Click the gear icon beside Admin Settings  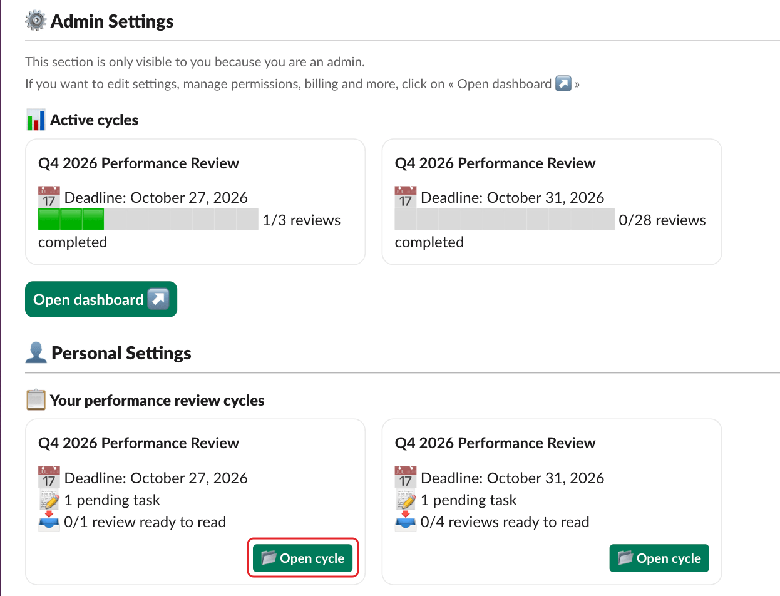pyautogui.click(x=36, y=21)
